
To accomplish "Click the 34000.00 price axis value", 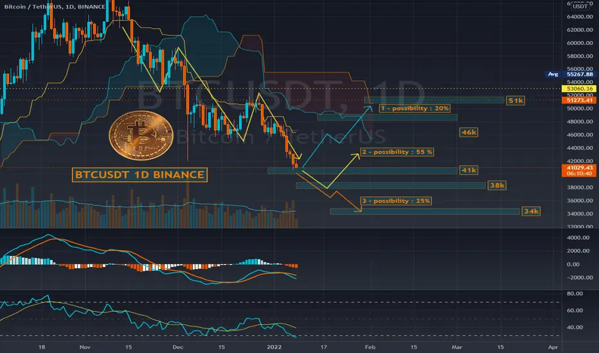I will tap(580, 214).
